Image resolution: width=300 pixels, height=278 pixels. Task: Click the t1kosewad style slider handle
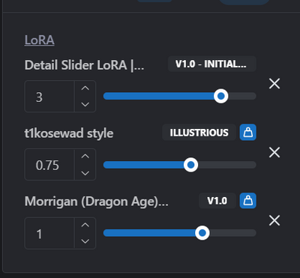(190, 165)
